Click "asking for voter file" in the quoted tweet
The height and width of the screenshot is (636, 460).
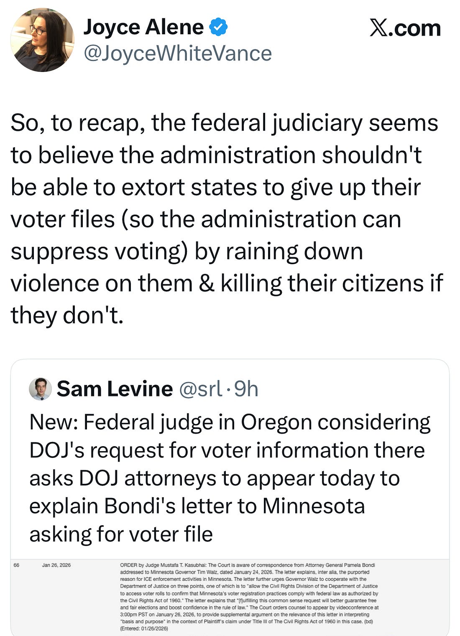tap(121, 534)
